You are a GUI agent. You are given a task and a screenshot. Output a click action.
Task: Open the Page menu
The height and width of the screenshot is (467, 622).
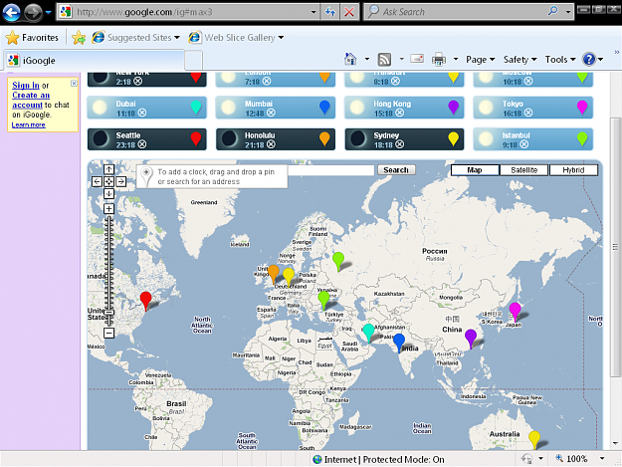pyautogui.click(x=481, y=60)
